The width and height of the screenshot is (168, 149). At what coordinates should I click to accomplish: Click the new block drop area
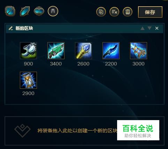(x=84, y=131)
